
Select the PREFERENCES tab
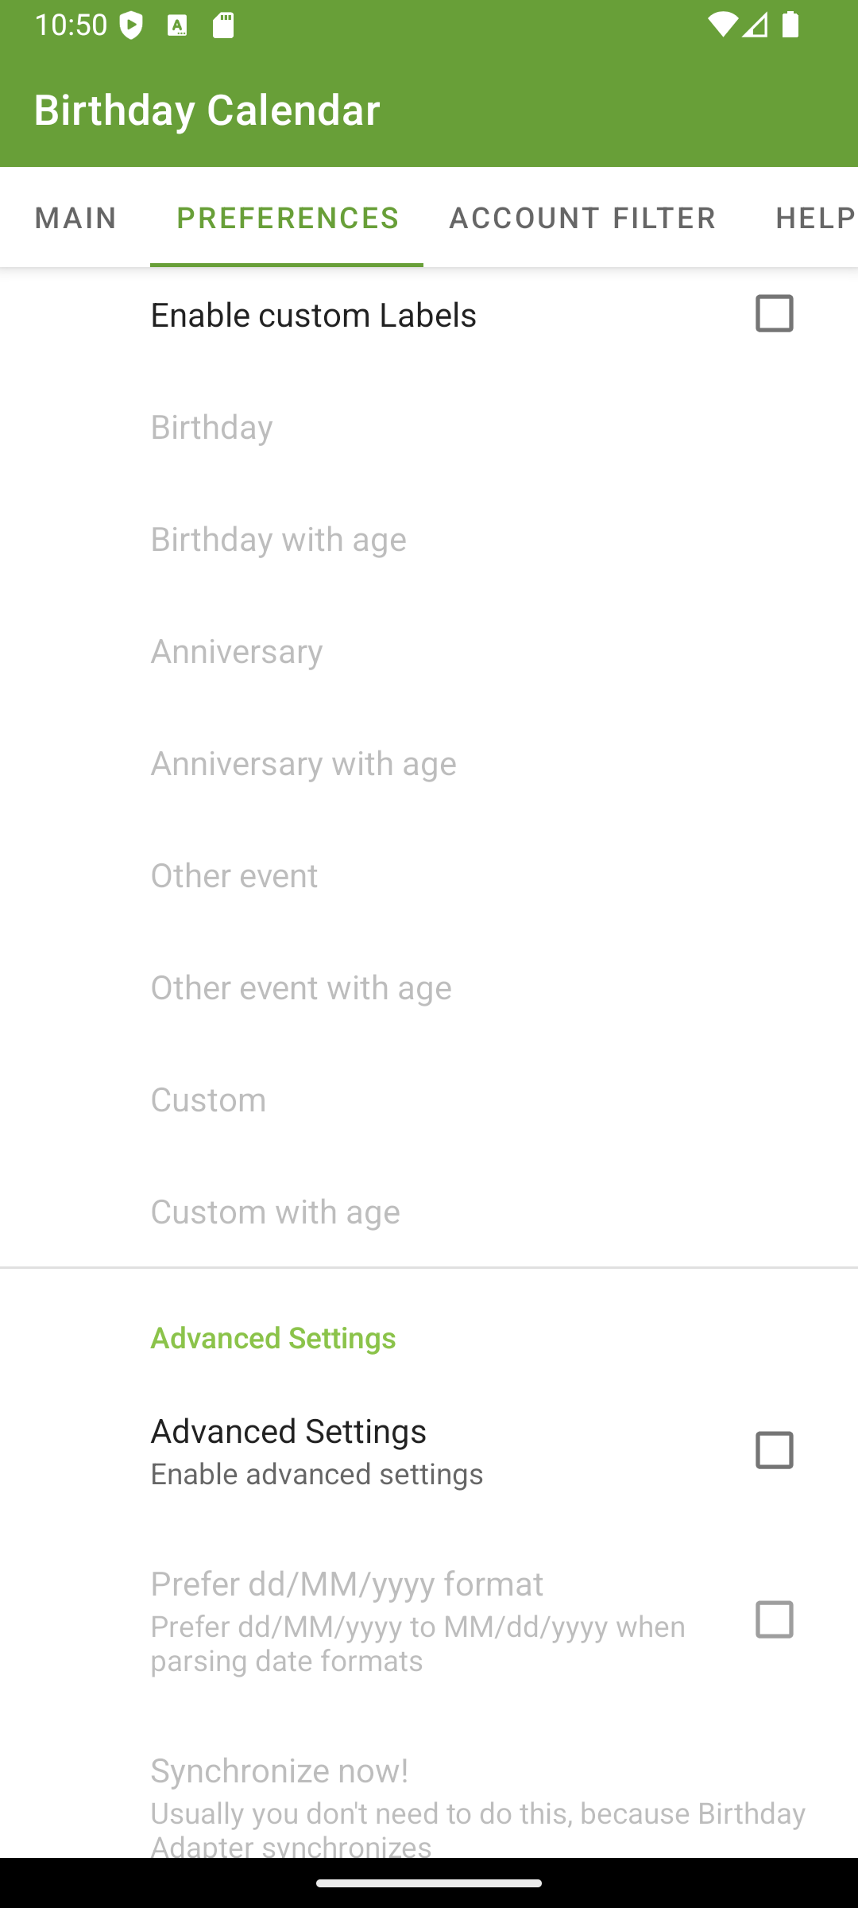[x=287, y=218]
